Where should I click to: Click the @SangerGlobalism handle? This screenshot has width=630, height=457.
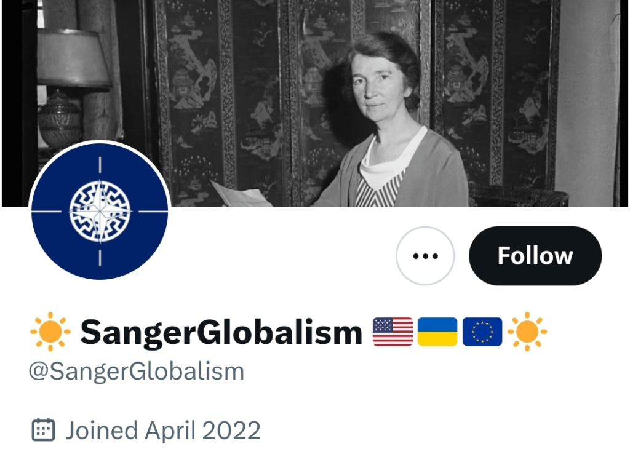coord(137,372)
